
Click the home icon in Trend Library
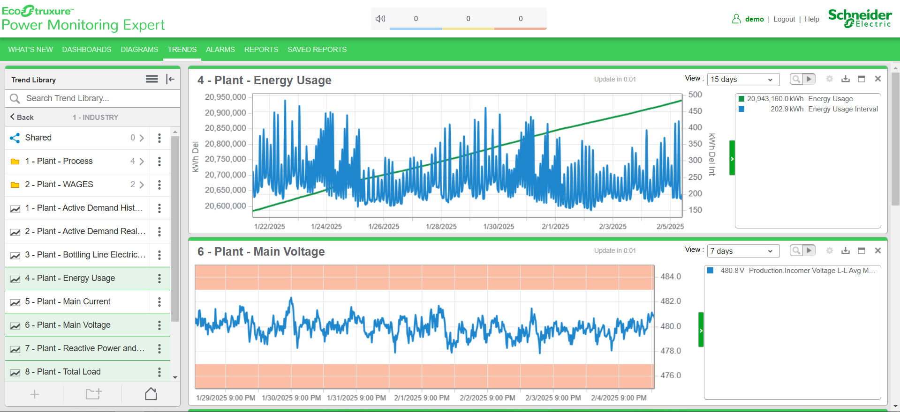pos(151,394)
